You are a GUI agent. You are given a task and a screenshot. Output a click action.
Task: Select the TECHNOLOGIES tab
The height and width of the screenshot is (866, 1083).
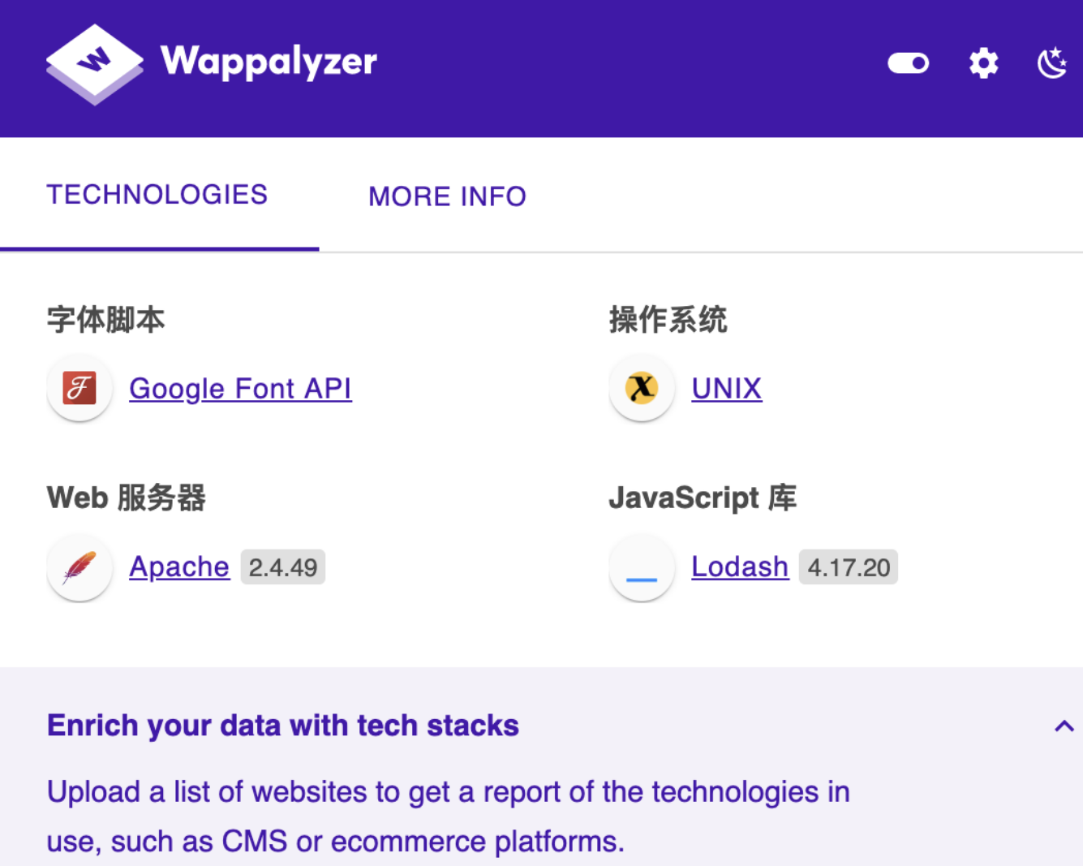[x=157, y=195]
